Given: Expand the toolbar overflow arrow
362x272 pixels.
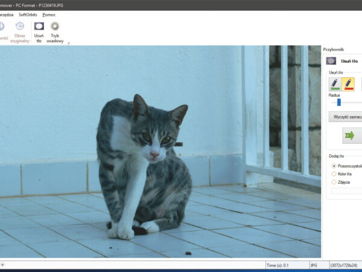Looking at the screenshot, I should (x=69, y=43).
